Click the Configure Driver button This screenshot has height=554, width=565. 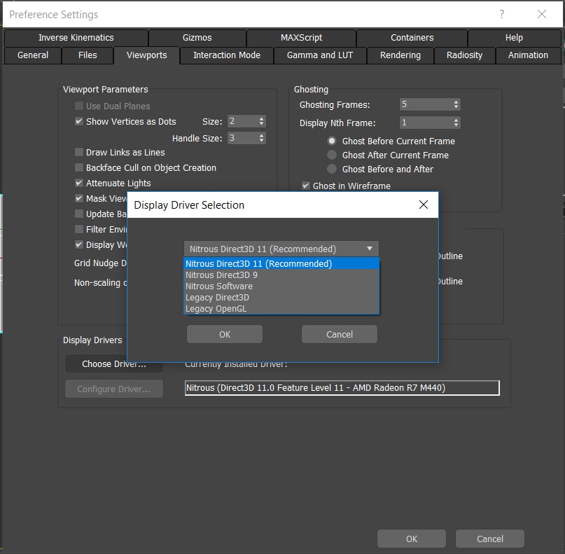(x=114, y=389)
